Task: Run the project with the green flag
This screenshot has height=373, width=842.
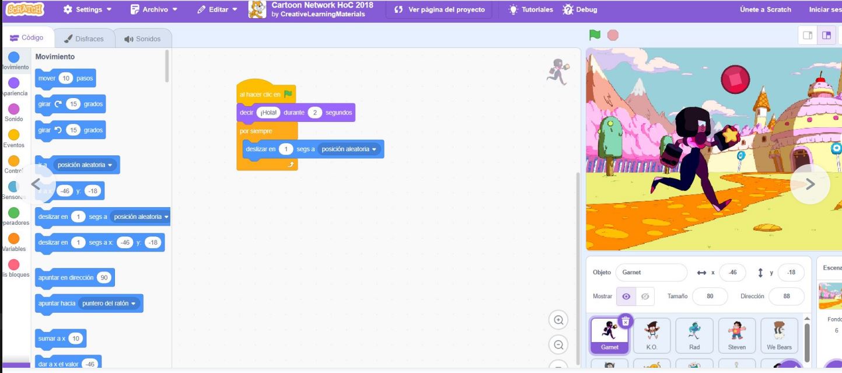Action: click(x=595, y=35)
